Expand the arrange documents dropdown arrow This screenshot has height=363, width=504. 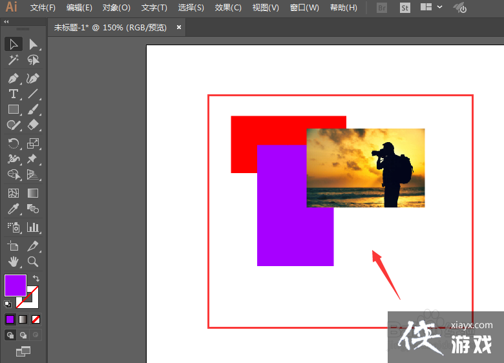439,7
